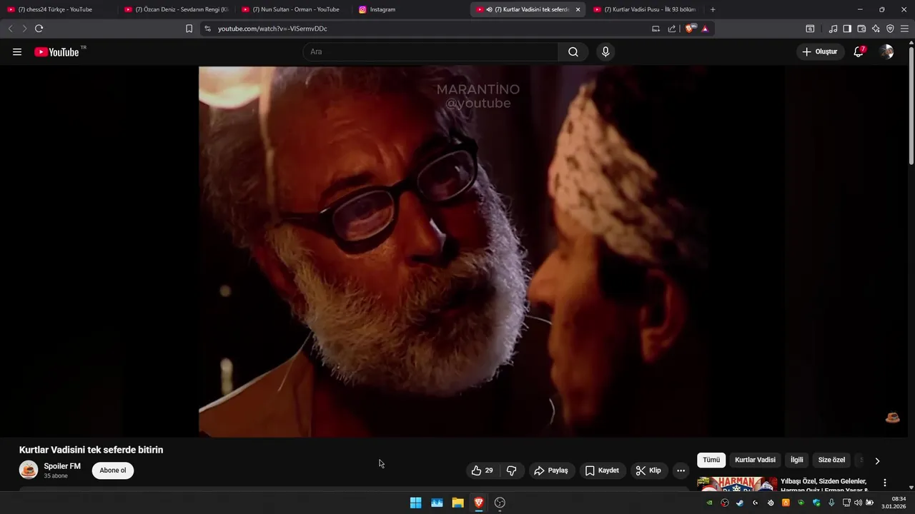Viewport: 915px width, 514px height.
Task: Open the Yılbaşı Özel video thumbnail
Action: pyautogui.click(x=737, y=484)
